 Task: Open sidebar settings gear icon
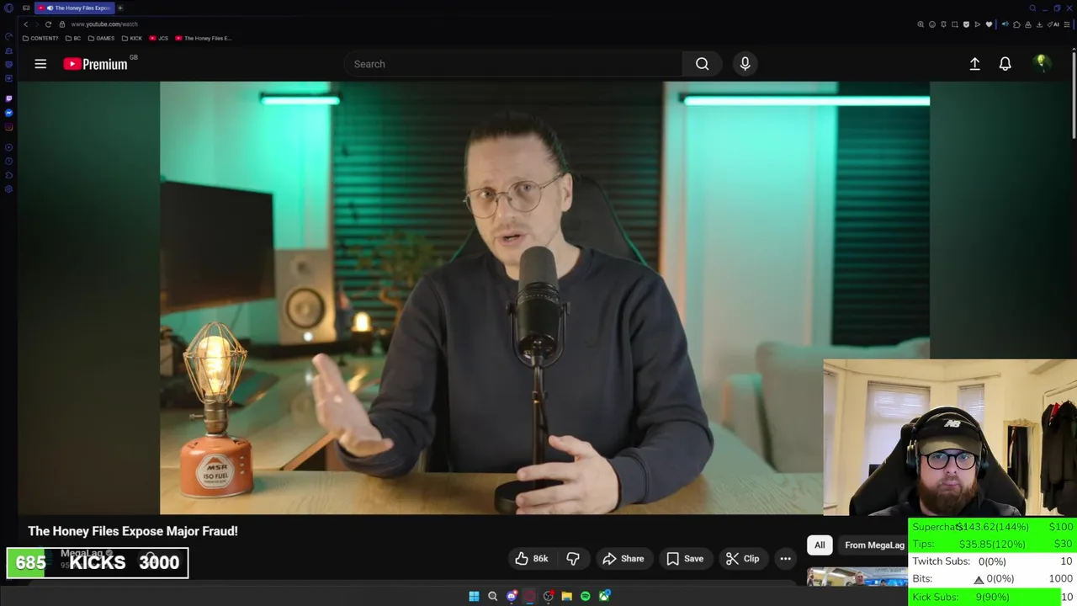coord(9,189)
